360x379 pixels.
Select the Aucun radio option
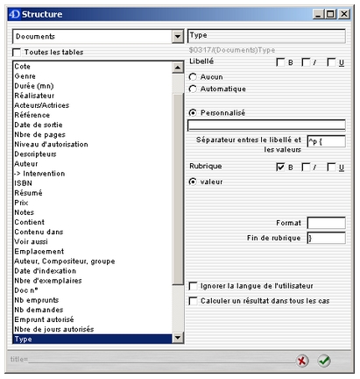coord(193,77)
